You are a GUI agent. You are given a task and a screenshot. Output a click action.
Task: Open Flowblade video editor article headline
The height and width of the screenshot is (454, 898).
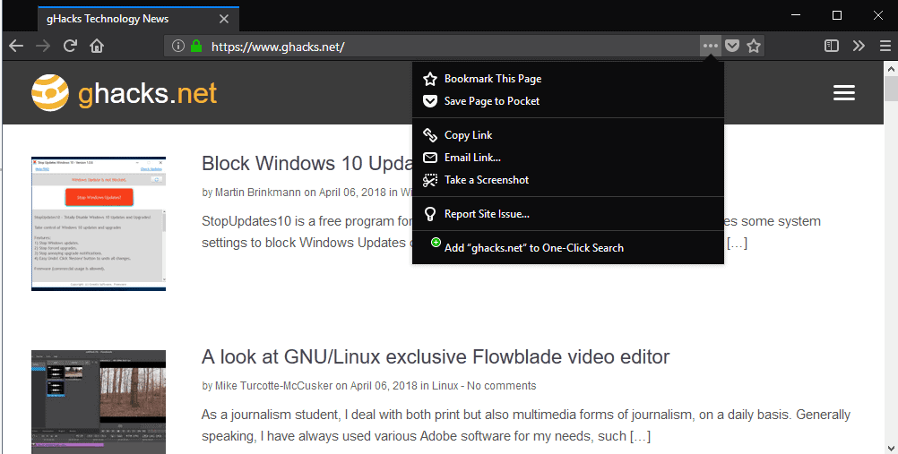click(x=436, y=356)
